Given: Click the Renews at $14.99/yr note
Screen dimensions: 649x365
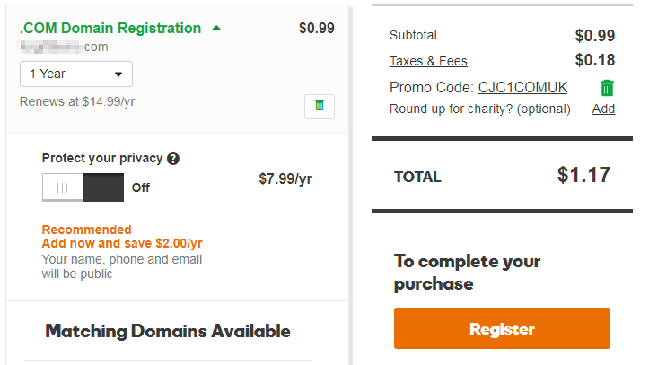Looking at the screenshot, I should pos(77,101).
